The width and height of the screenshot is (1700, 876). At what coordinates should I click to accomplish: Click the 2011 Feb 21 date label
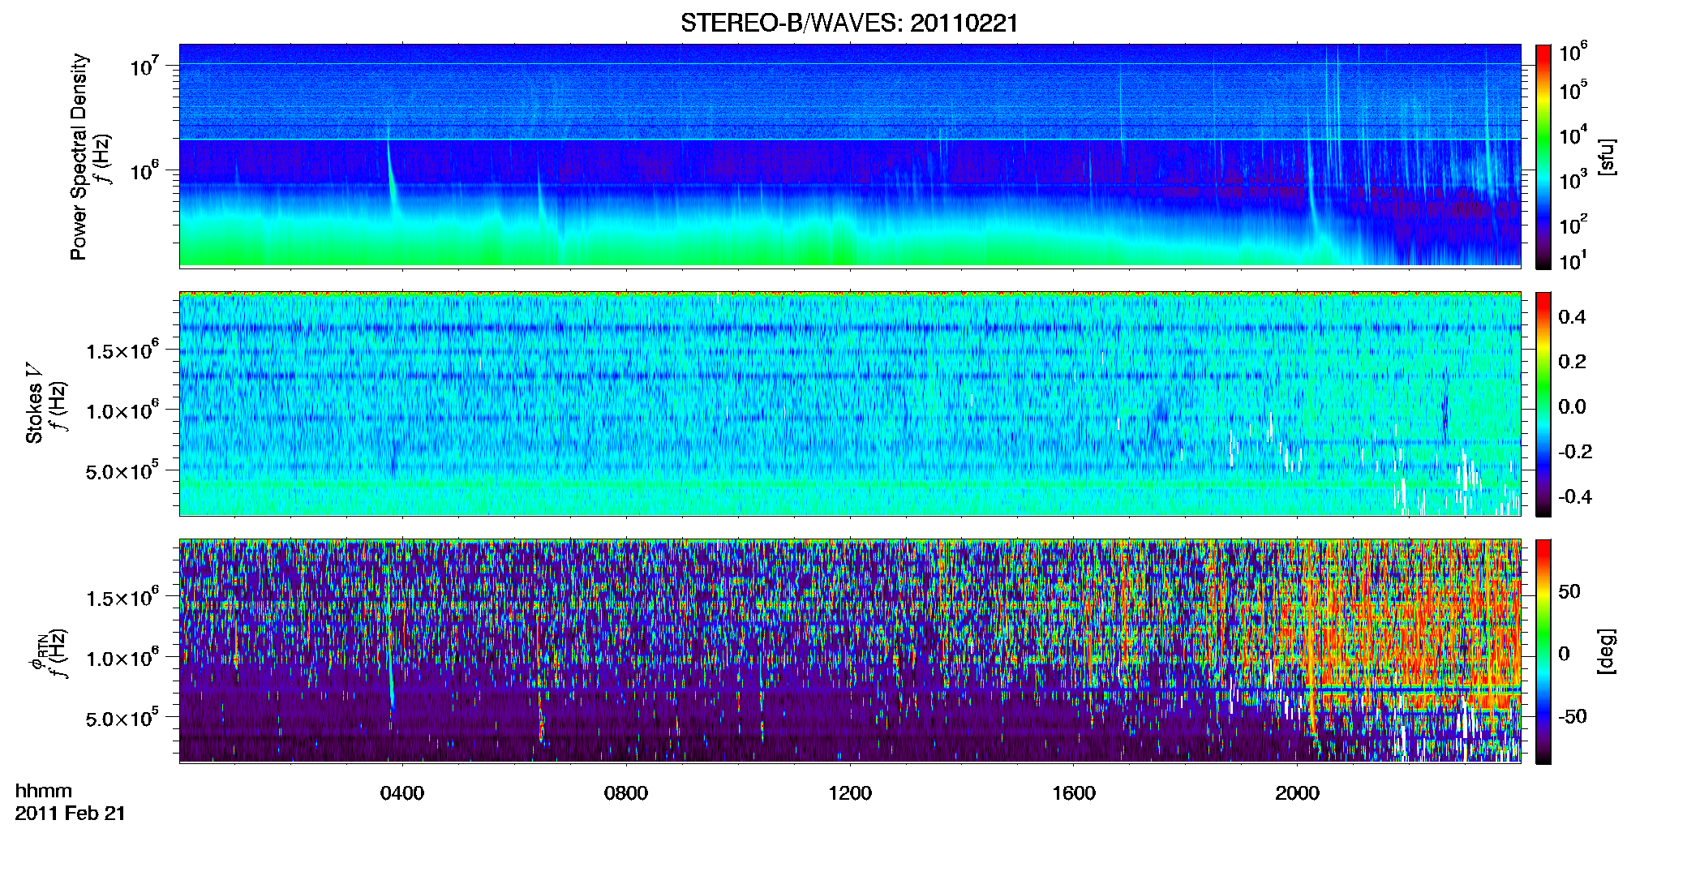(x=71, y=814)
